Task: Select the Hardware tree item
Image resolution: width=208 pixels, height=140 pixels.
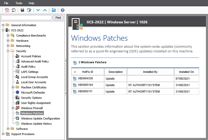Action: [x=22, y=41]
